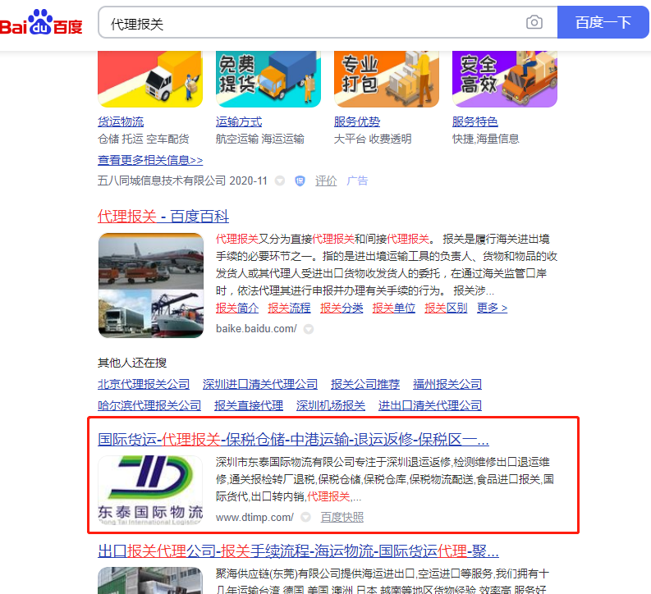Open 国际货运-代理报关-保税仓储 result title
The image size is (651, 594).
click(x=293, y=439)
